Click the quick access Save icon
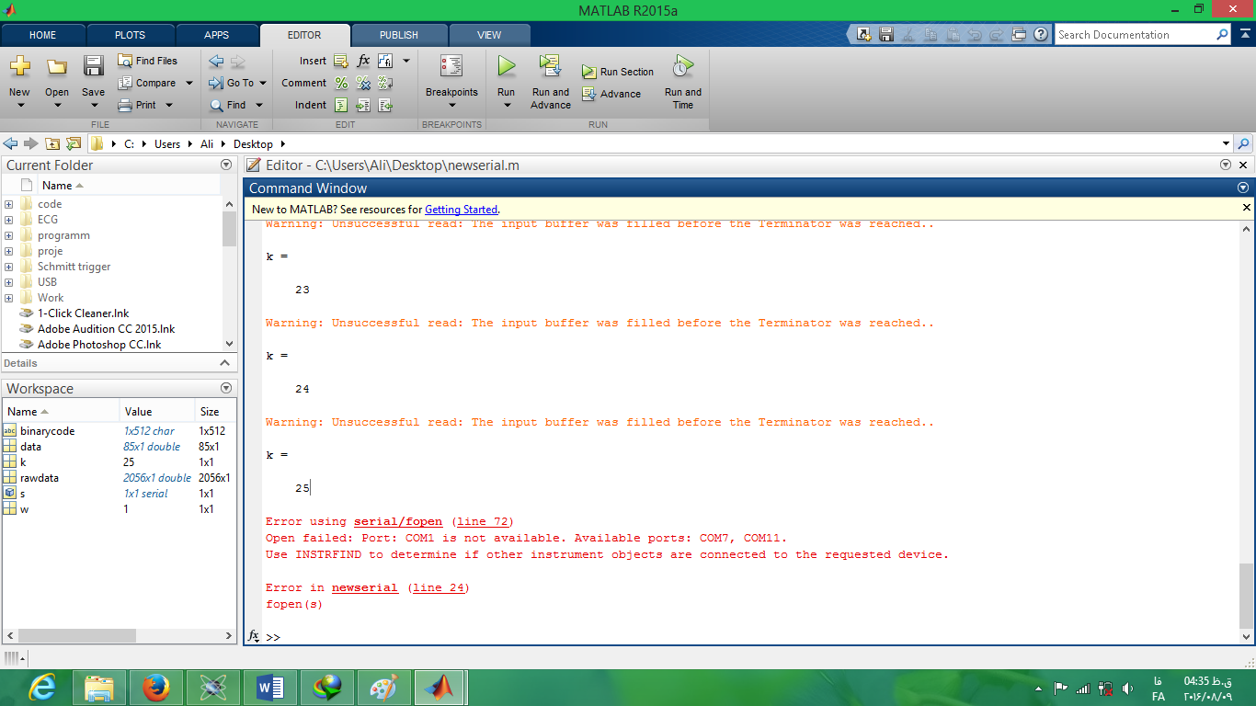This screenshot has width=1256, height=706. point(886,35)
